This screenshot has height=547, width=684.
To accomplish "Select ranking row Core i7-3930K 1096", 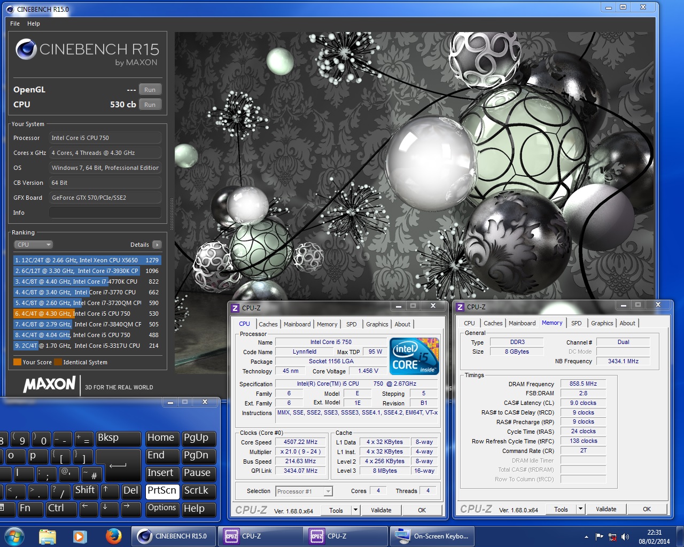I will [x=87, y=271].
